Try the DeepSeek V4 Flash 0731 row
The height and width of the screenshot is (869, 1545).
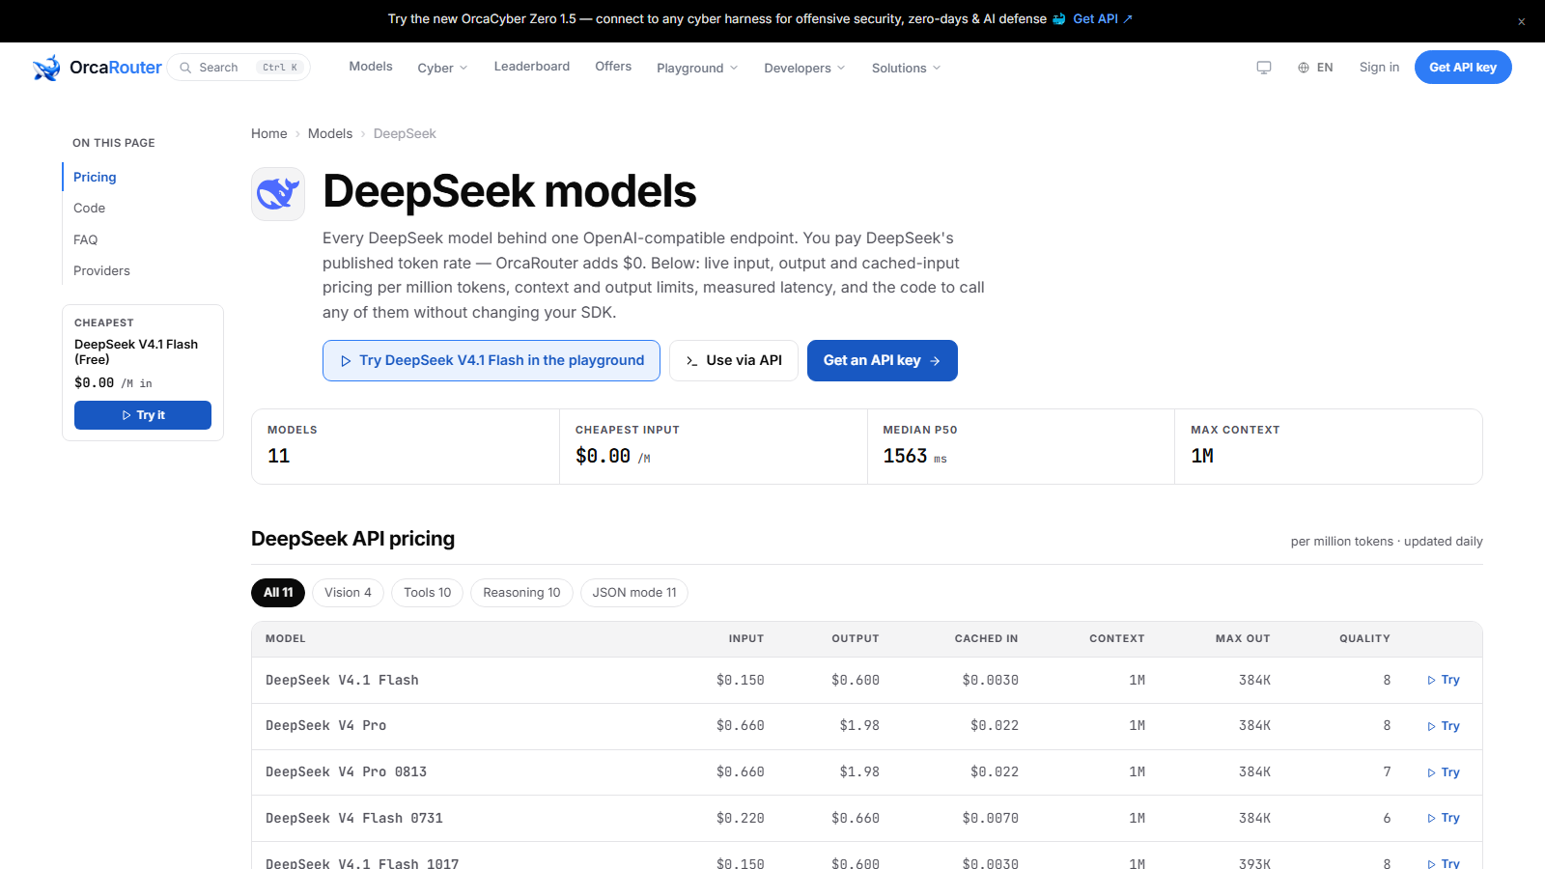coord(1444,819)
